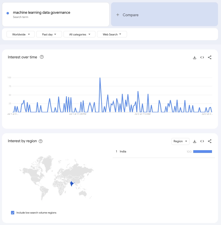The image size is (221, 225).
Task: Open help for Interest over time
Action: pos(42,57)
